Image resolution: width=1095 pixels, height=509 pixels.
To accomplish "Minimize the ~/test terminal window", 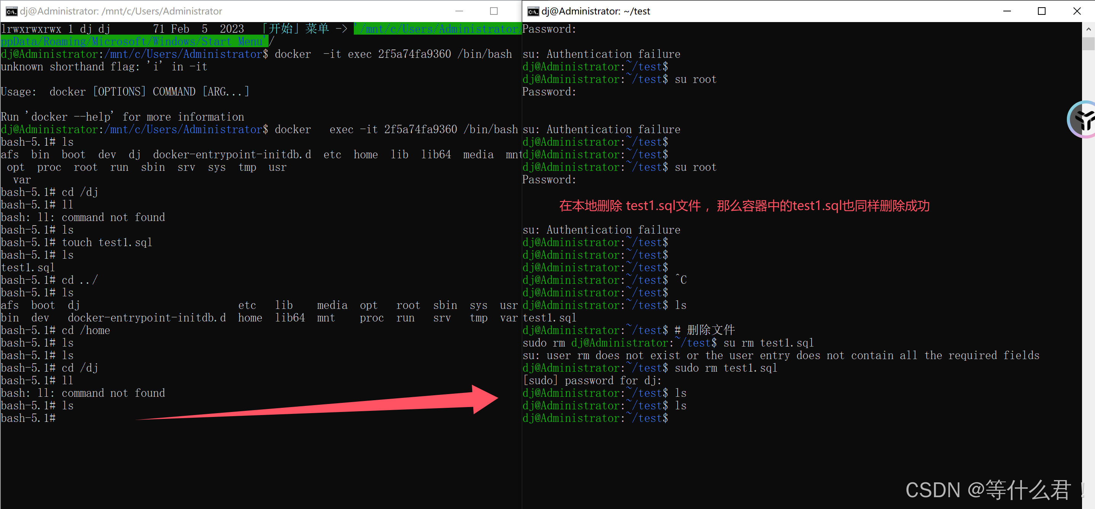I will pyautogui.click(x=1007, y=11).
